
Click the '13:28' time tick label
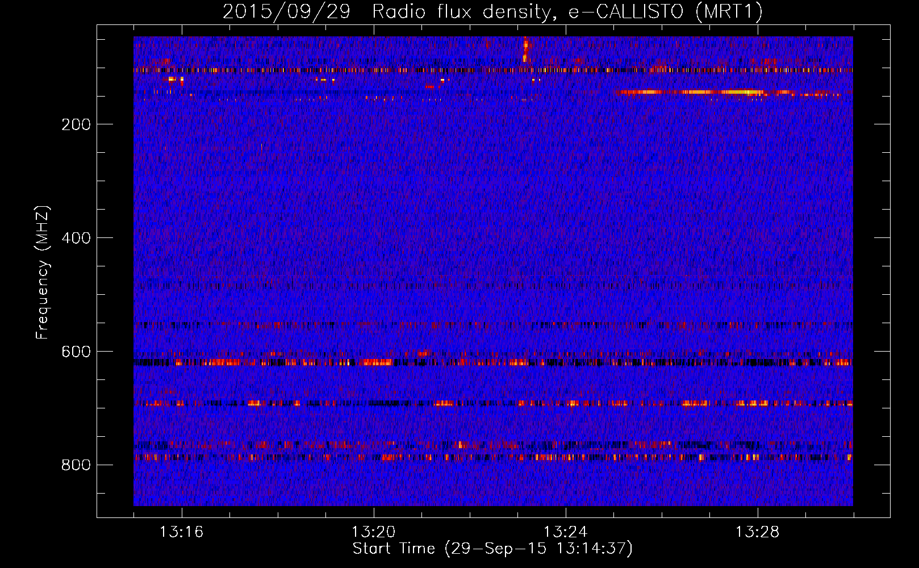click(757, 532)
